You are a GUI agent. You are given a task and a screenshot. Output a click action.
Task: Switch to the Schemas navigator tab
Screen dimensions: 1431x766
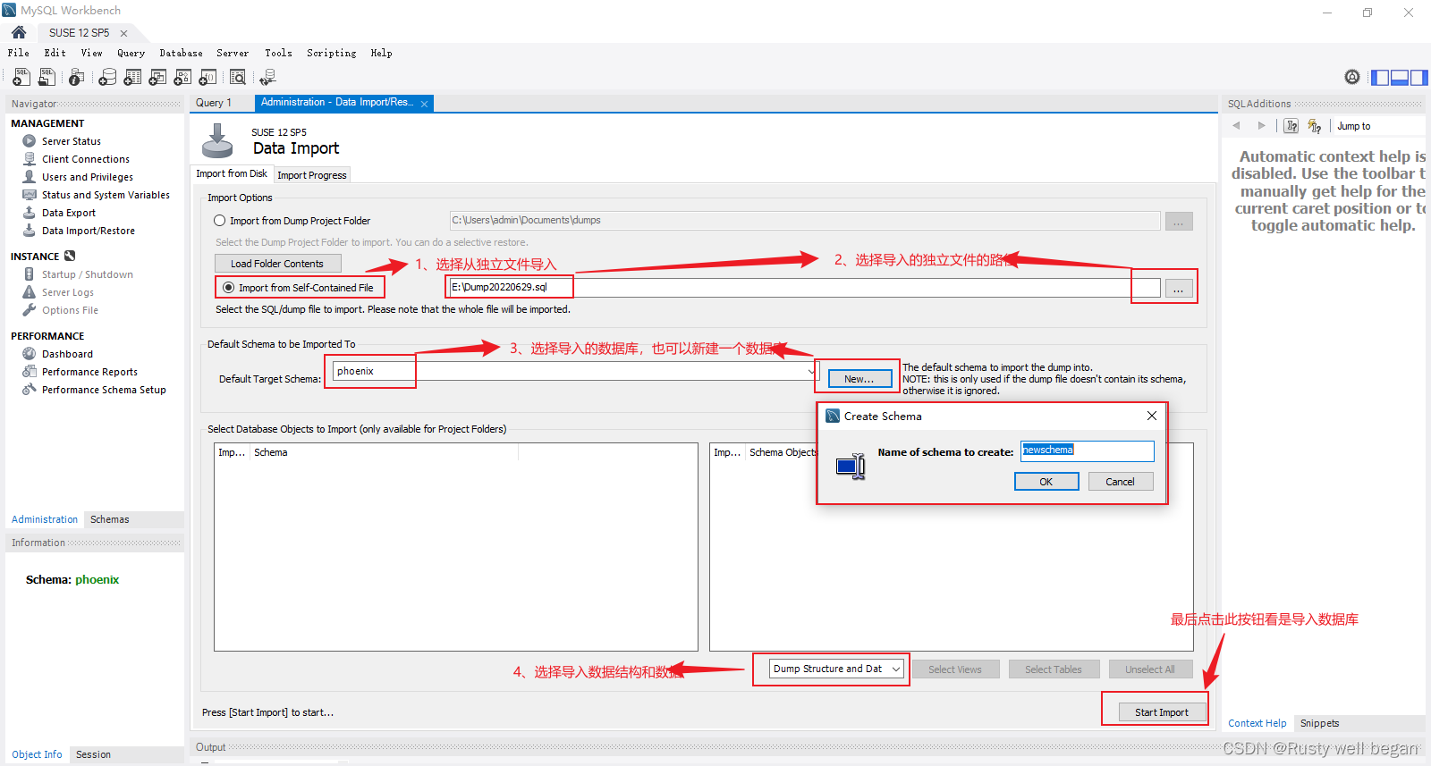point(109,519)
